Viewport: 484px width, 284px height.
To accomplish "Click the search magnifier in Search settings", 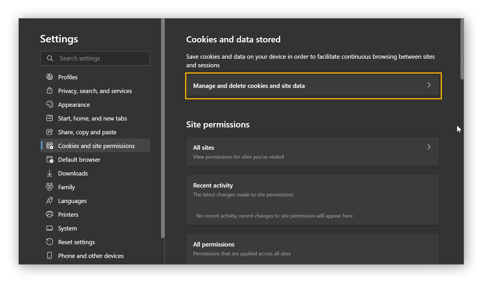I will [50, 58].
